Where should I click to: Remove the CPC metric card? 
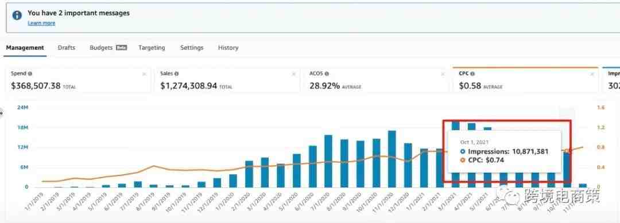tap(592, 74)
